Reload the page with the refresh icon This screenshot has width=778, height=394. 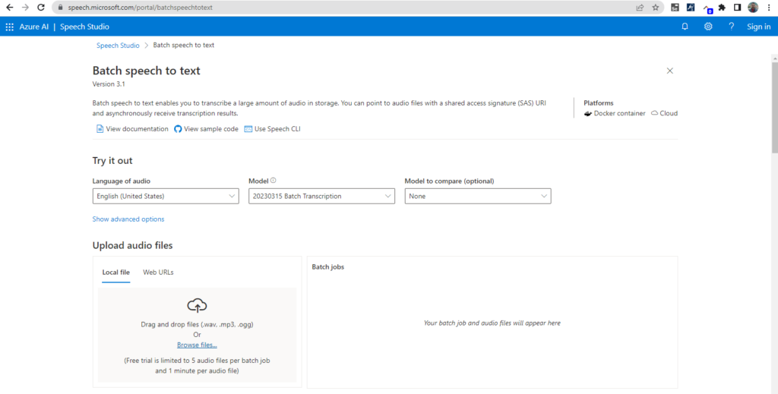point(41,8)
